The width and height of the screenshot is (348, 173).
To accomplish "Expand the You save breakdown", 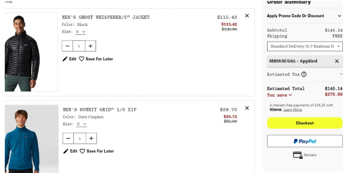I will click(x=280, y=95).
